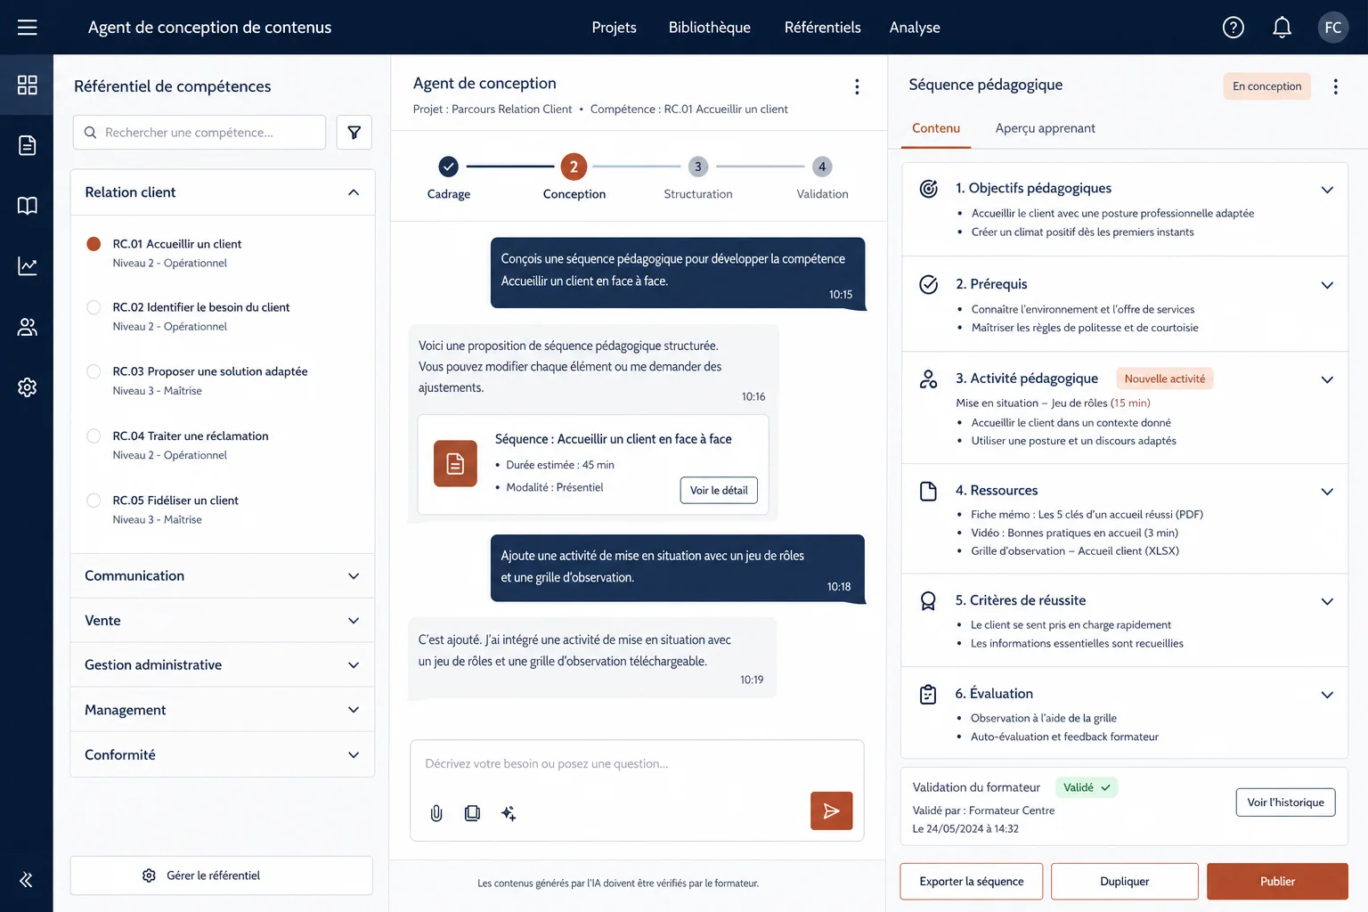Collapse the Objectifs pédagogiques section
This screenshot has height=912, width=1368.
1327,190
